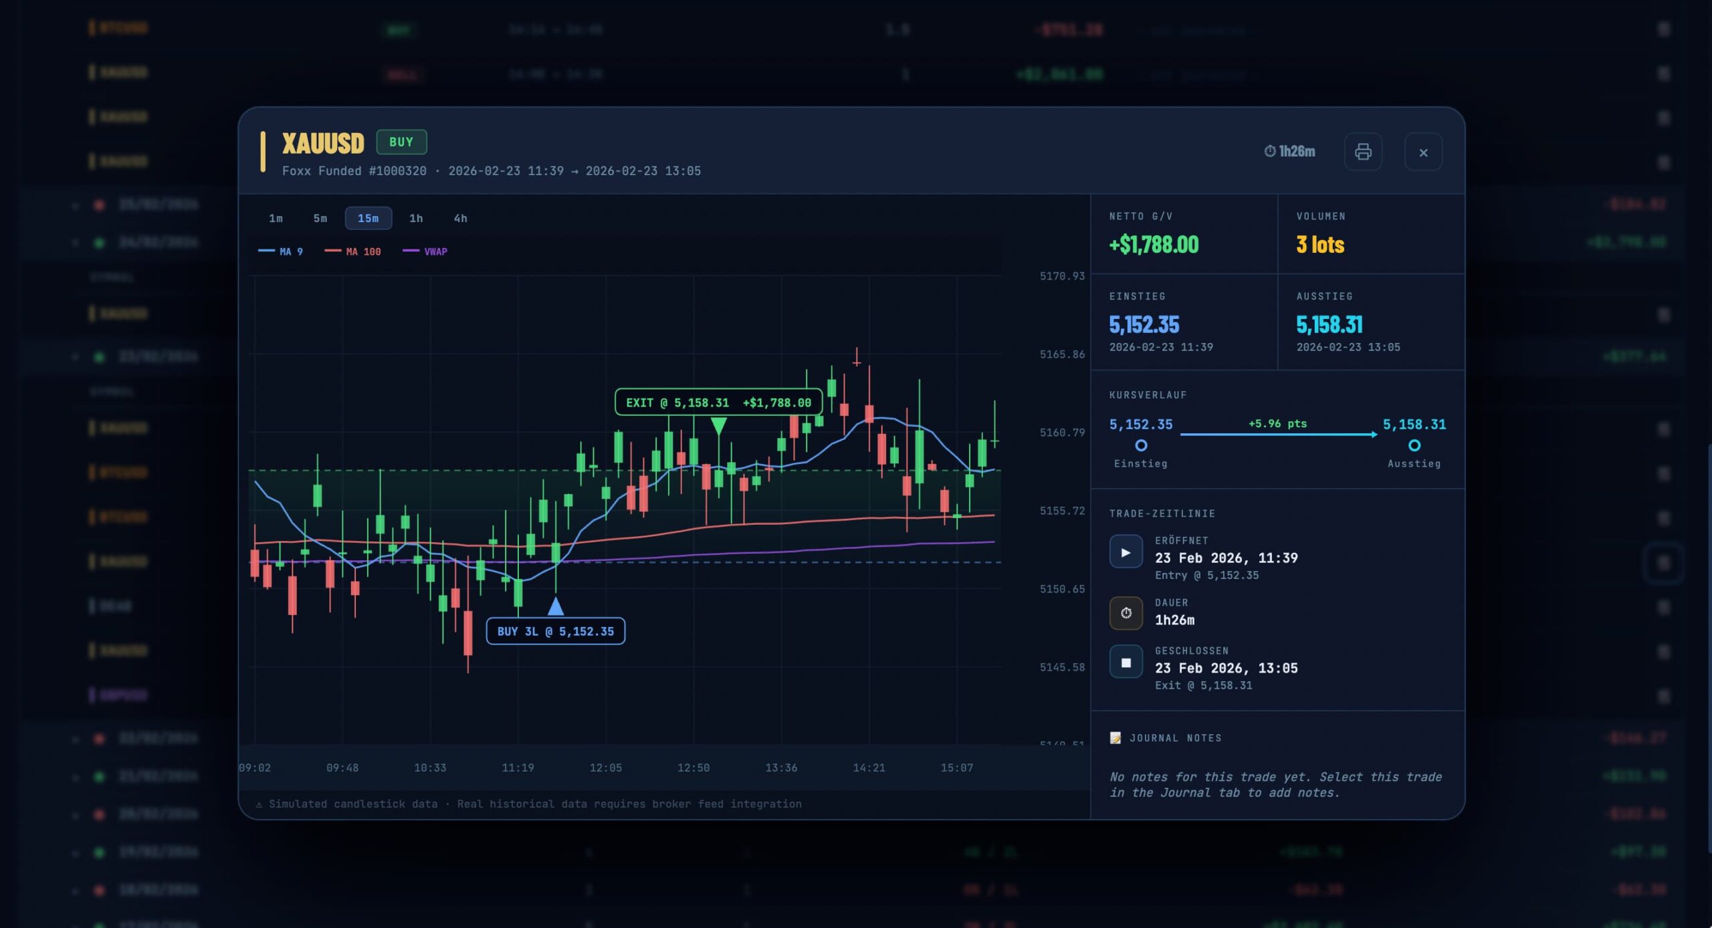Toggle the MA 100 legend line
The height and width of the screenshot is (928, 1712).
click(353, 251)
